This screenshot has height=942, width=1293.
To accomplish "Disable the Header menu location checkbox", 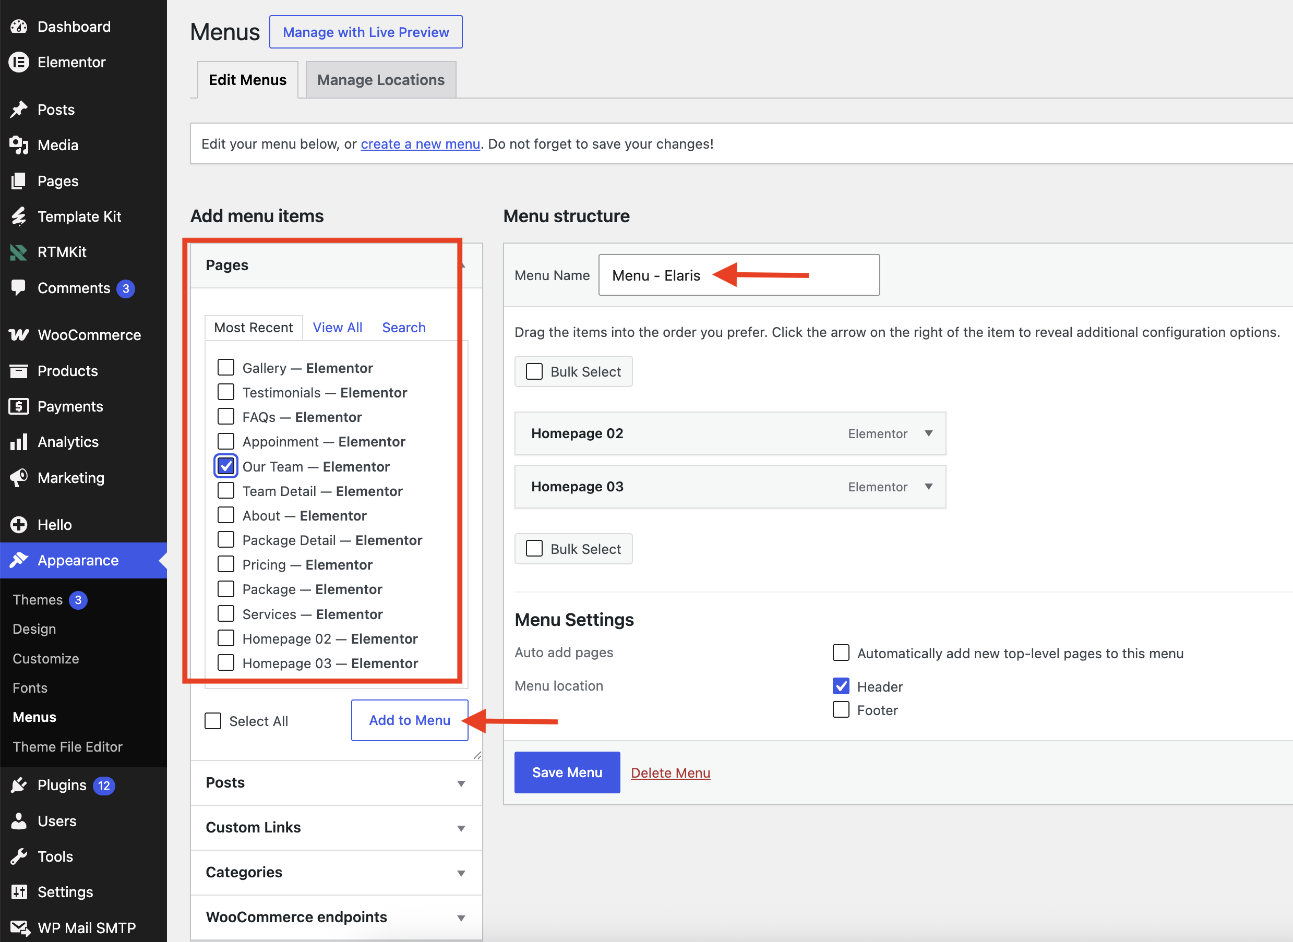I will pos(841,686).
